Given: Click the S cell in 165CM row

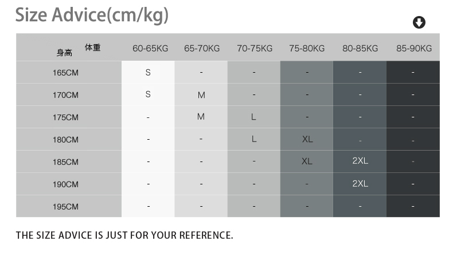Looking at the screenshot, I should coord(148,72).
